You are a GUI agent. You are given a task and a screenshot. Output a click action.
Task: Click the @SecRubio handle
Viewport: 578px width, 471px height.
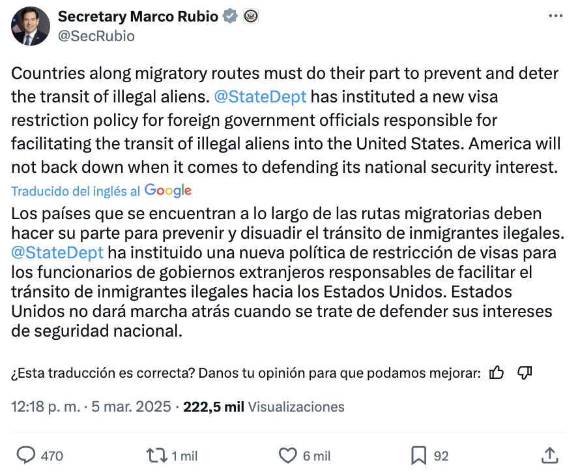tap(96, 36)
